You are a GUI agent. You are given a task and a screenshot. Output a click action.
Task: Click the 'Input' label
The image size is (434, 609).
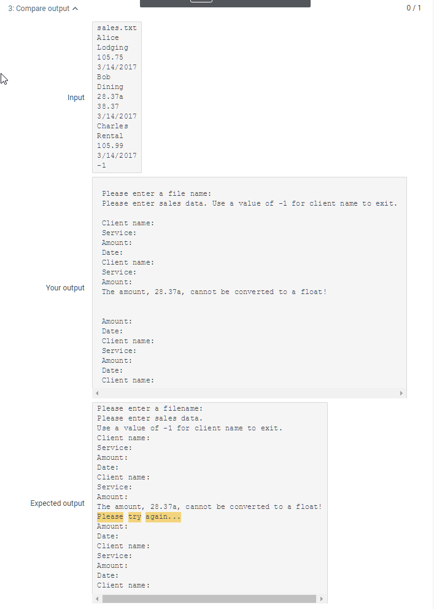tap(76, 98)
